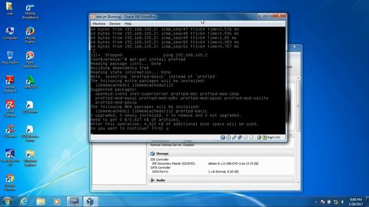Viewport: 369px width, 207px height.
Task: Click the Show desktop button at the taskbar end
Action: click(x=367, y=202)
